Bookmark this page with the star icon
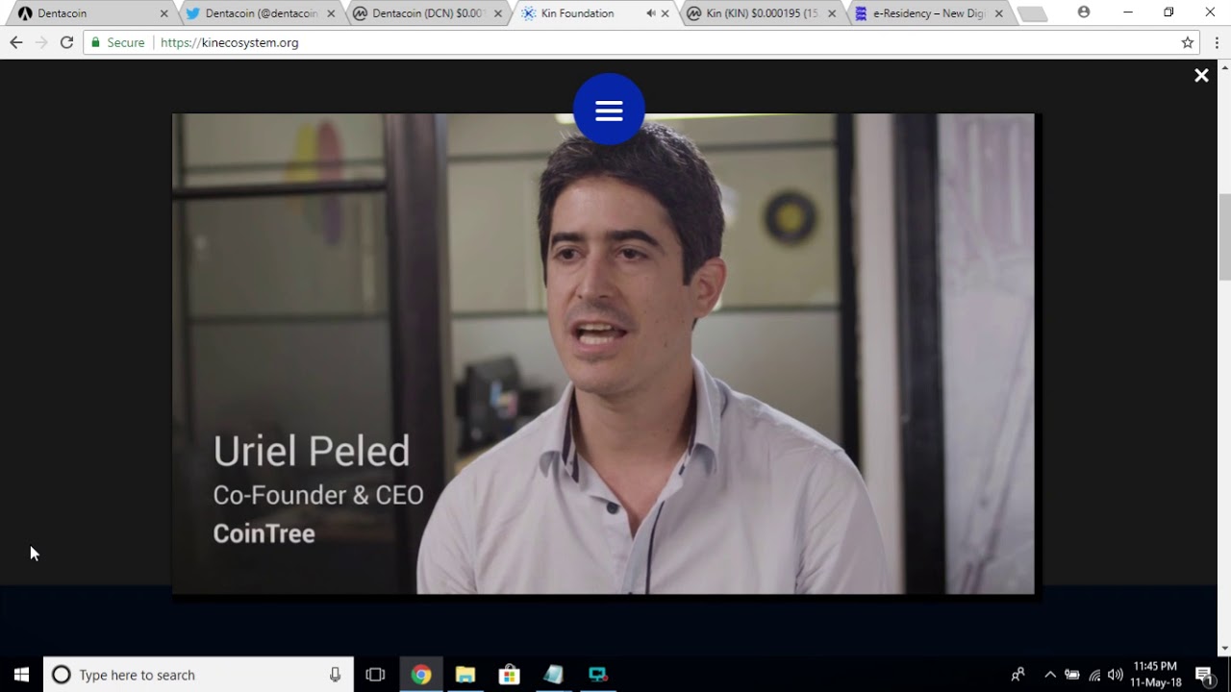Image resolution: width=1231 pixels, height=692 pixels. [1188, 42]
